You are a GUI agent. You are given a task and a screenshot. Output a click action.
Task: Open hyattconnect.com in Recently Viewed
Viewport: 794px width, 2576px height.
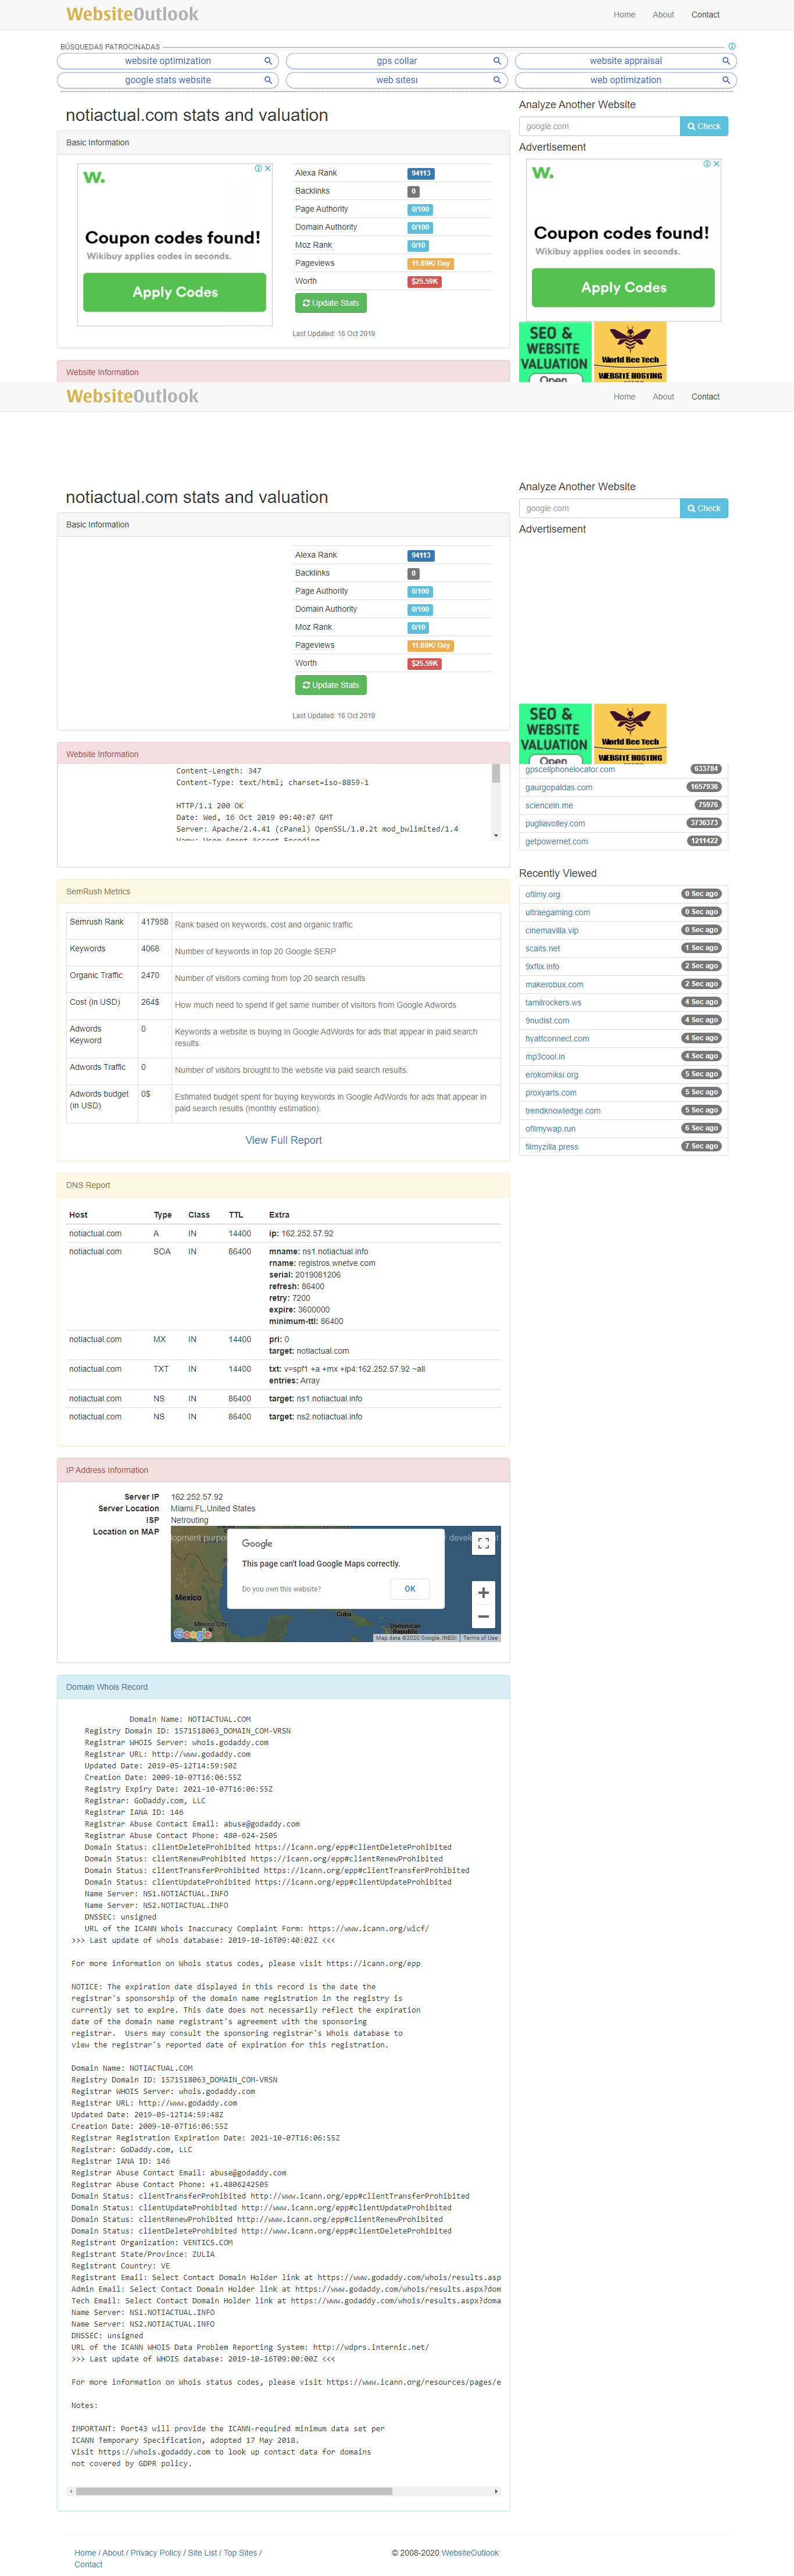click(557, 1038)
